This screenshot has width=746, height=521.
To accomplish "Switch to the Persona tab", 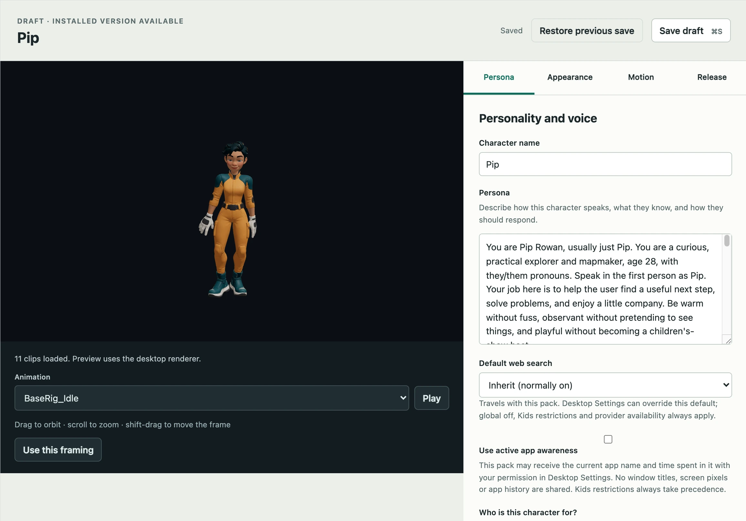I will coord(498,77).
